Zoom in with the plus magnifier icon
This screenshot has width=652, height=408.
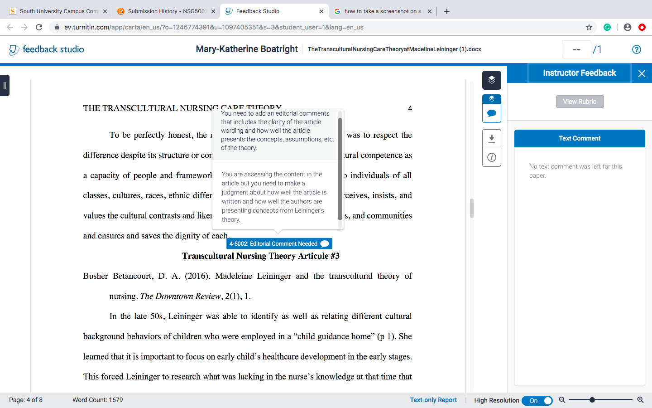tap(640, 400)
